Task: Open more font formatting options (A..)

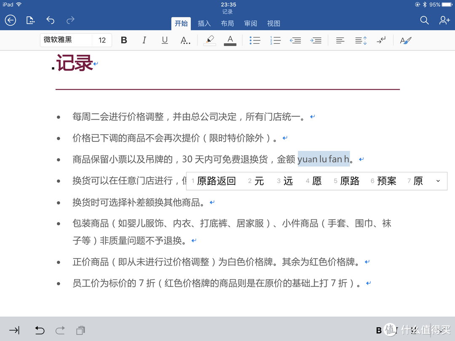Action: [185, 40]
